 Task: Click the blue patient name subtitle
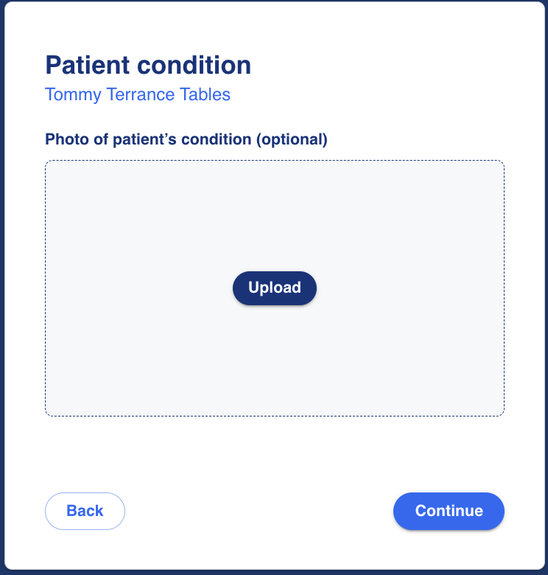tap(138, 94)
